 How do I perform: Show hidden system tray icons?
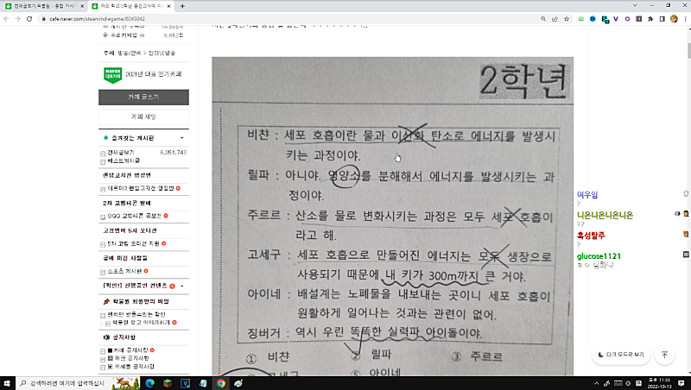tap(596, 383)
